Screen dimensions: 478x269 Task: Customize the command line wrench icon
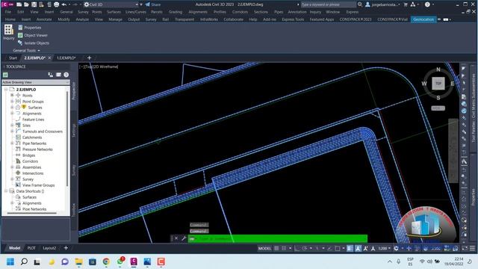tap(184, 238)
